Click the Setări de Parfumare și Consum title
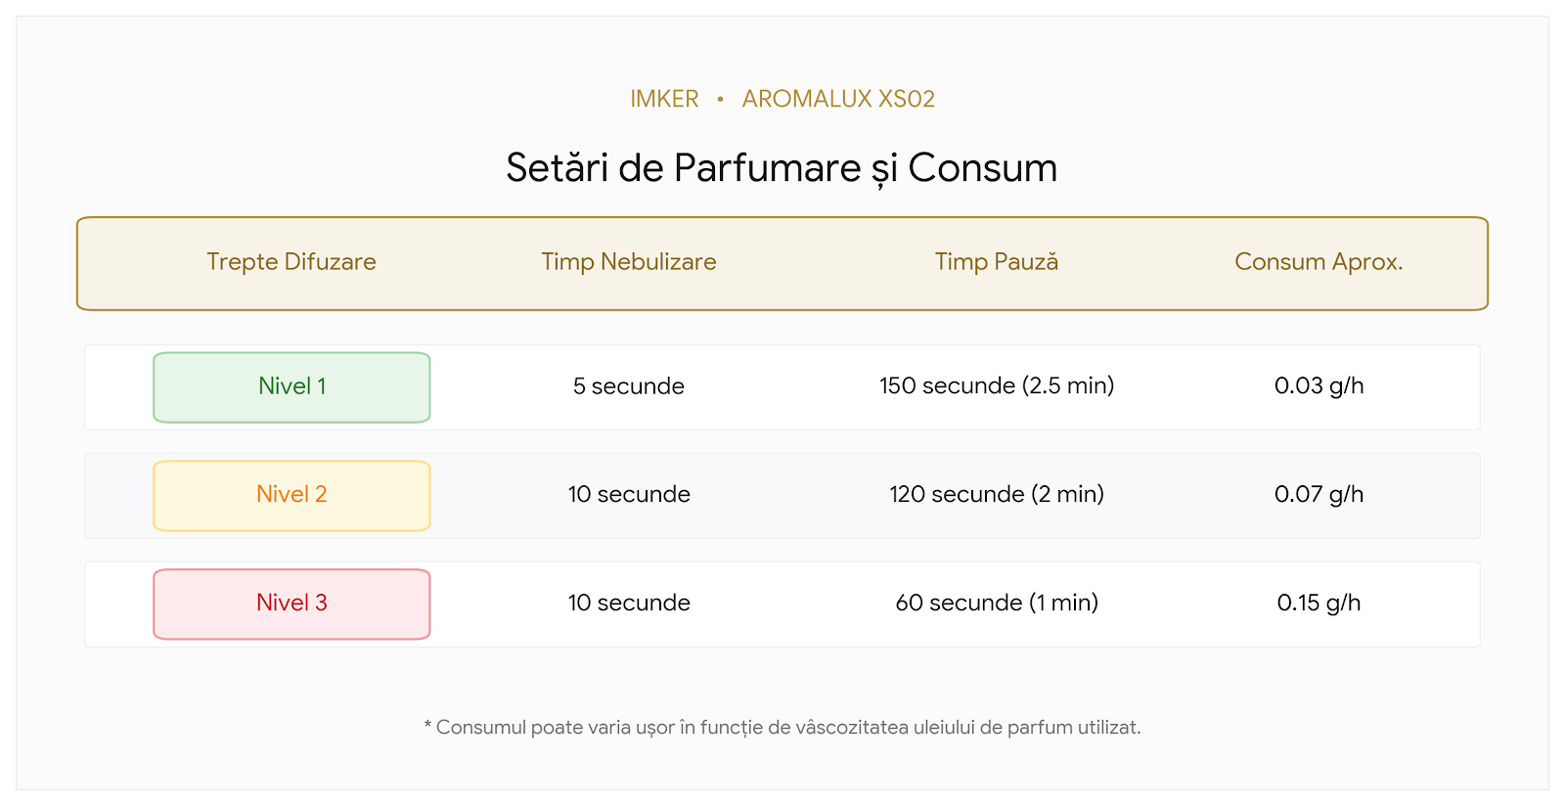The width and height of the screenshot is (1565, 806). (x=782, y=168)
